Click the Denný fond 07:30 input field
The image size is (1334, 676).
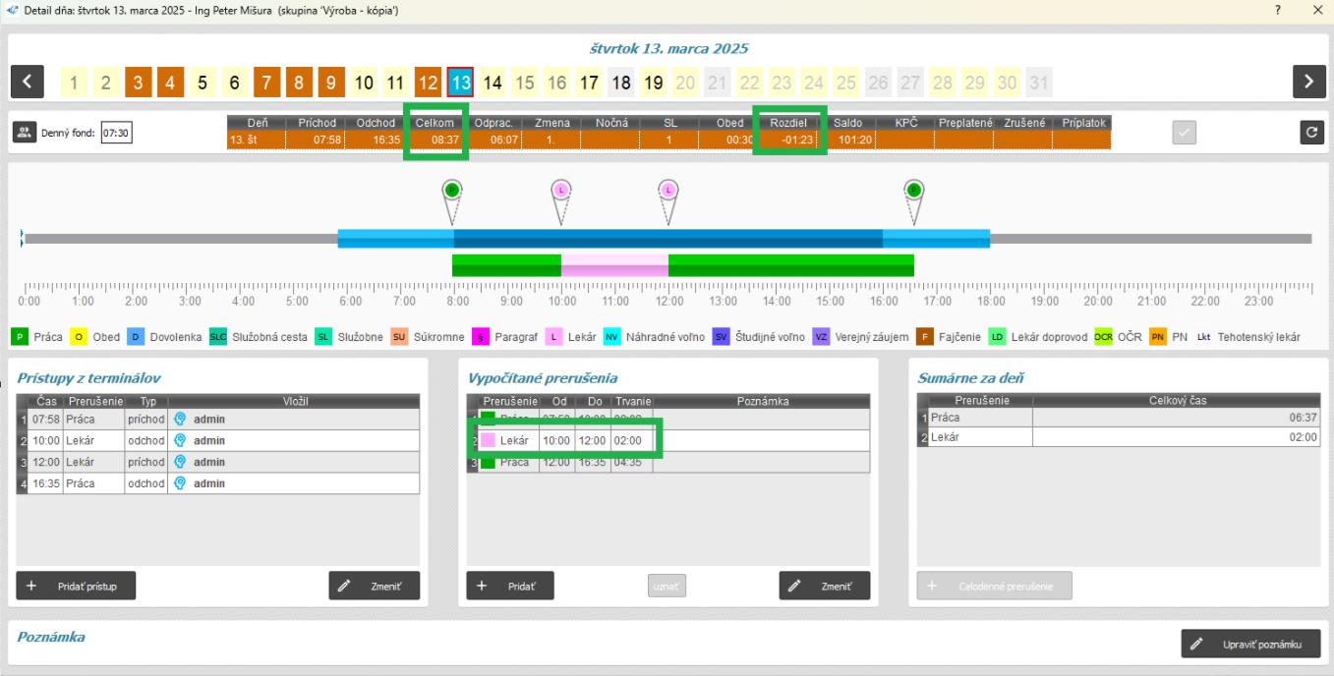117,134
